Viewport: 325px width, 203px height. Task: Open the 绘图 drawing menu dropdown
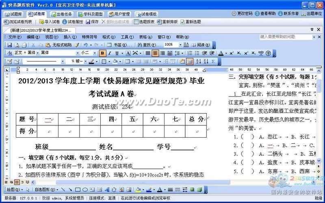pyautogui.click(x=15, y=190)
